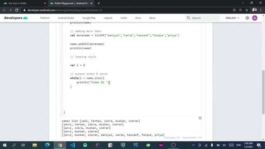Bookmark this page with star icon
Image resolution: width=265 pixels, height=149 pixels.
247,10
